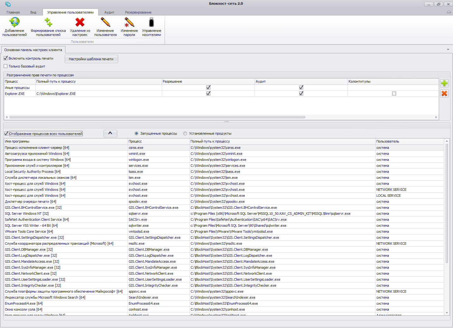
Task: Open the Резервирование ribbon tab
Action: 138,12
